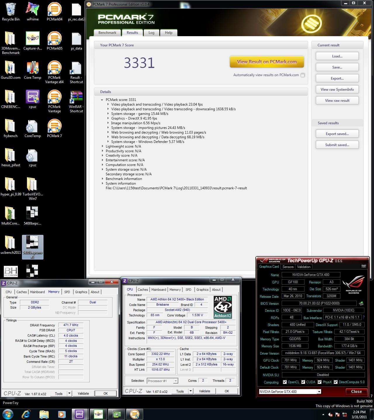Click View raw result button
This screenshot has width=374, height=420.
click(x=337, y=101)
